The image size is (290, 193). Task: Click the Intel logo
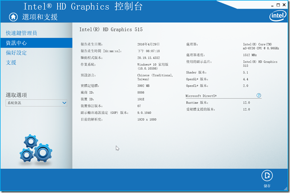278,16
